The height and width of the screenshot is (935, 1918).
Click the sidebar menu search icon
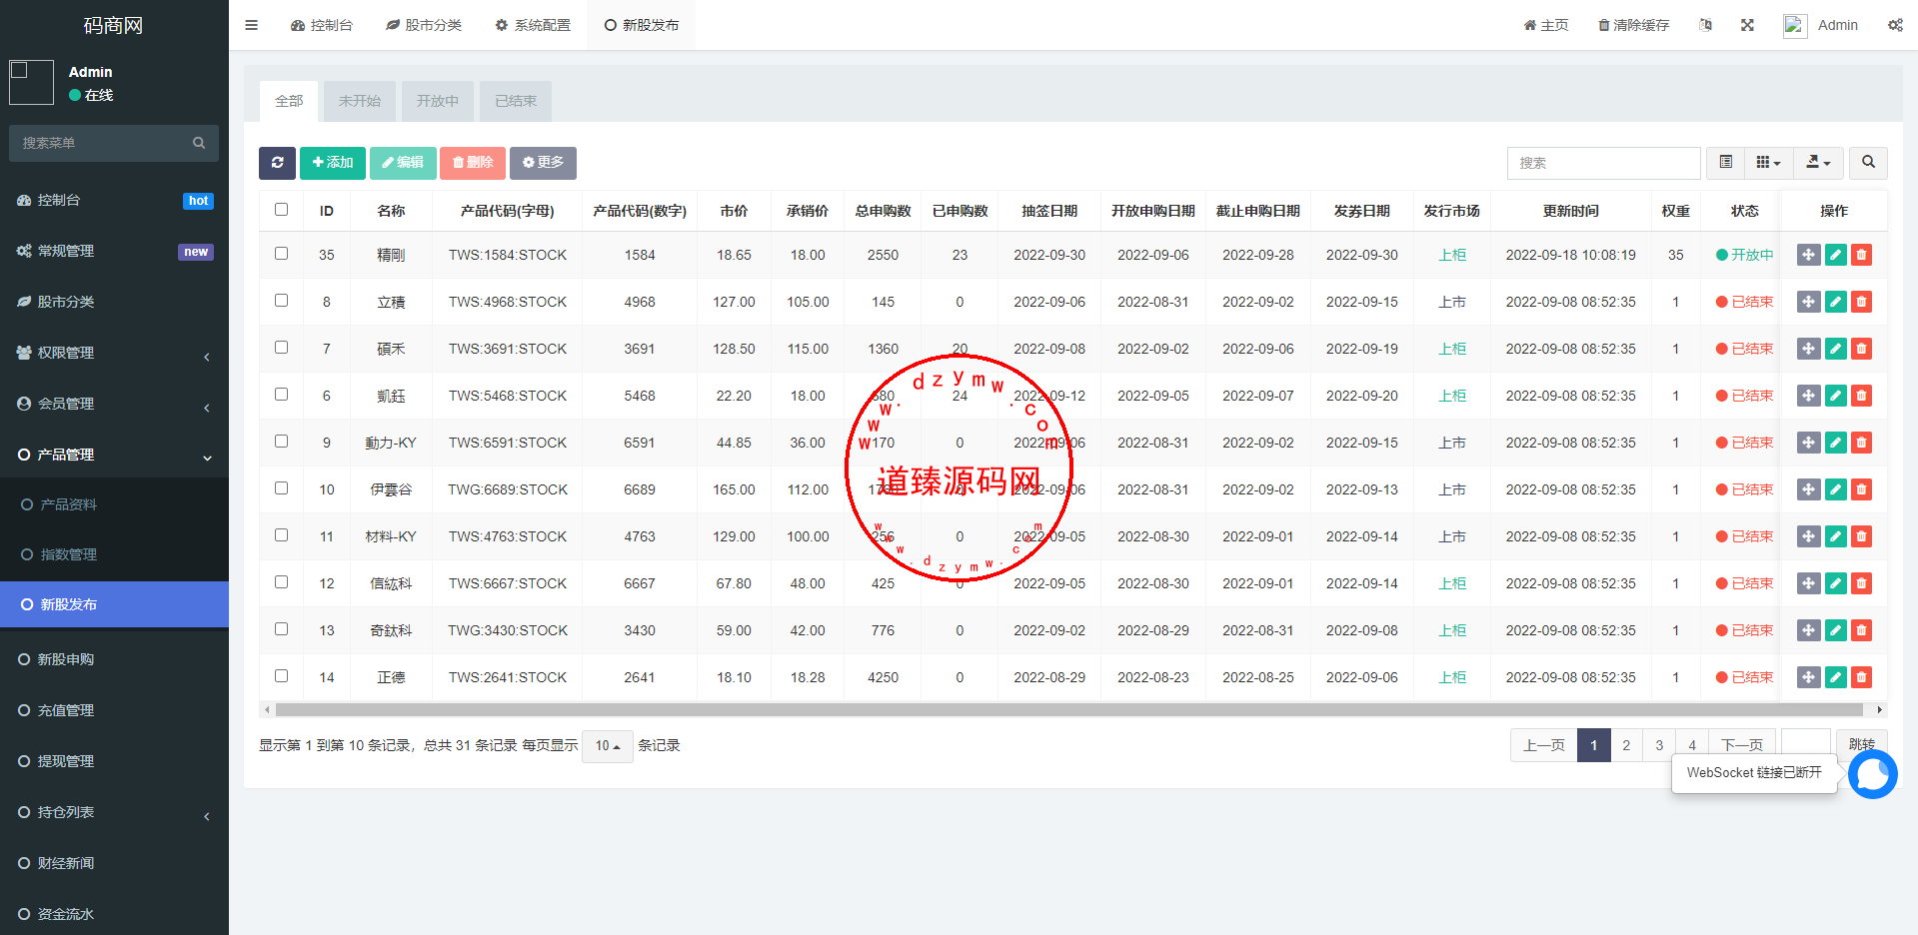pos(199,143)
